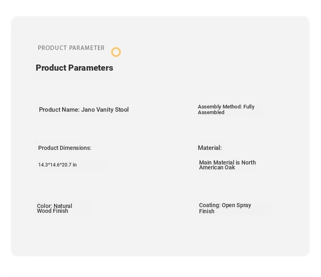
Task: Click the Assembly Method: Fully Assembled text
Action: click(x=226, y=109)
